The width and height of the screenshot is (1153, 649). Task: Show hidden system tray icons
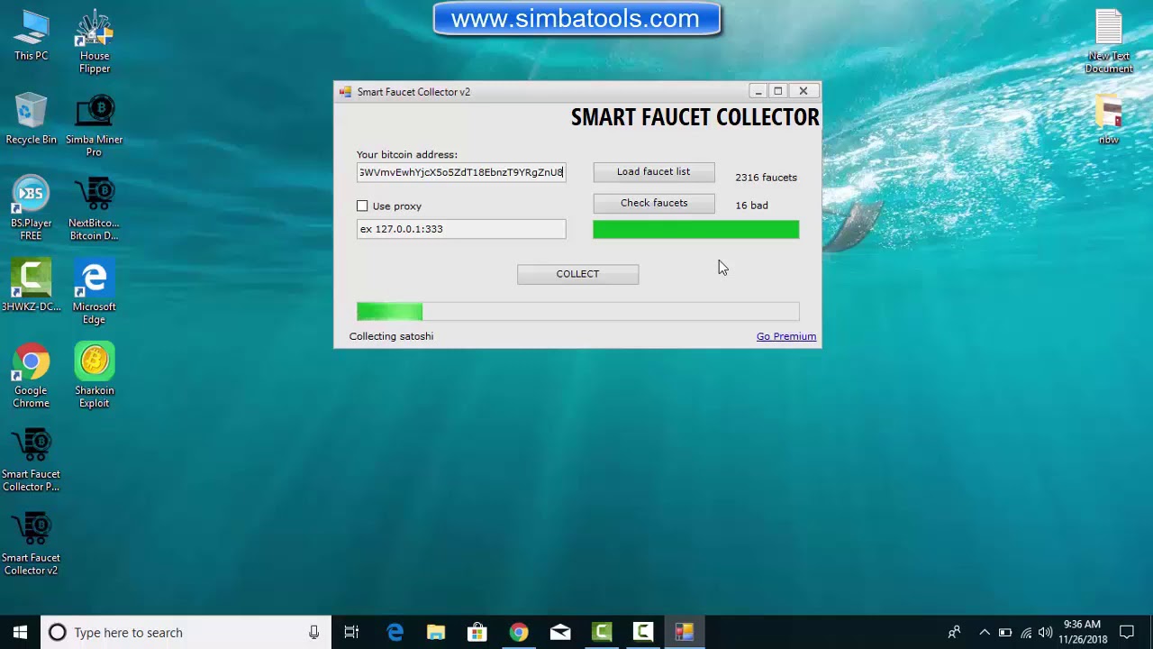coord(985,633)
